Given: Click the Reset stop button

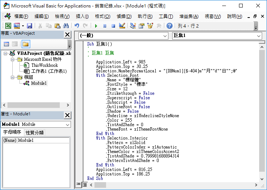Looking at the screenshot, I should click(113, 26).
